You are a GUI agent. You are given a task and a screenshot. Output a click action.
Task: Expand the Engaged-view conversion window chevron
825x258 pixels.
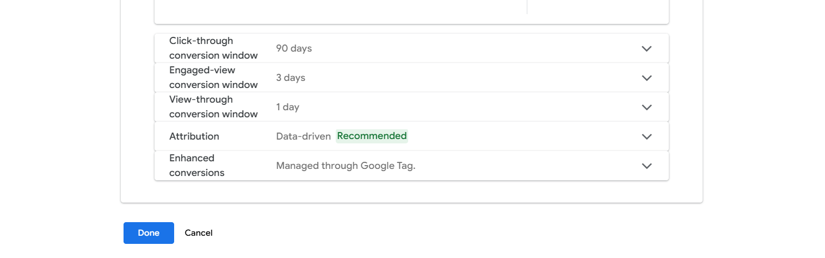[x=647, y=78]
